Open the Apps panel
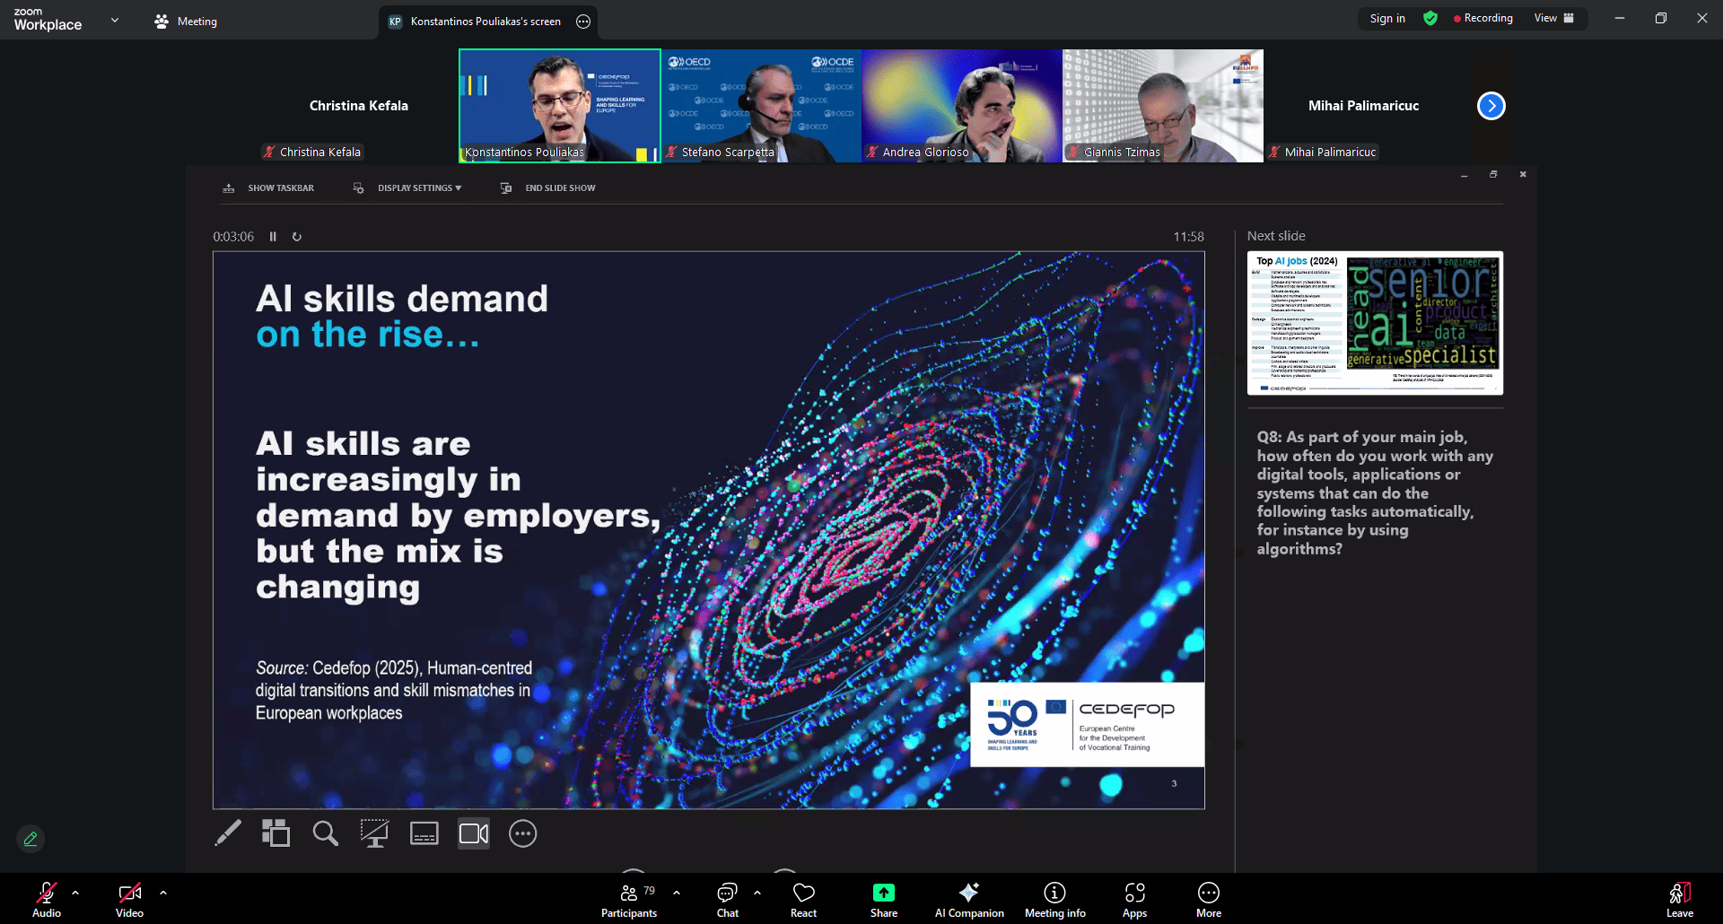The width and height of the screenshot is (1723, 924). click(x=1134, y=899)
